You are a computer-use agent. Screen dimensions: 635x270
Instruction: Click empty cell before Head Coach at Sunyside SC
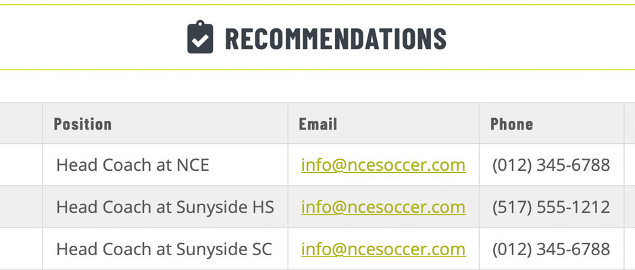[x=21, y=249]
